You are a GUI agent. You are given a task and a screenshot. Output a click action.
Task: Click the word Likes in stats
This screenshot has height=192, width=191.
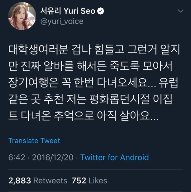click(x=98, y=181)
